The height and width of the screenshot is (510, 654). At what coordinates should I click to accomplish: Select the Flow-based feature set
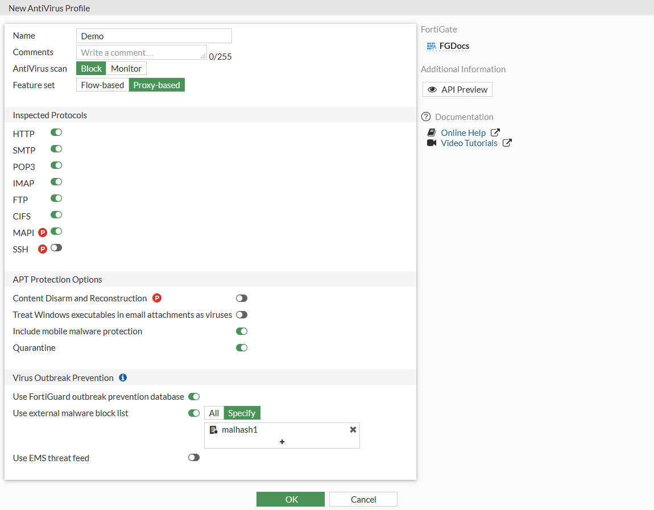tap(102, 85)
